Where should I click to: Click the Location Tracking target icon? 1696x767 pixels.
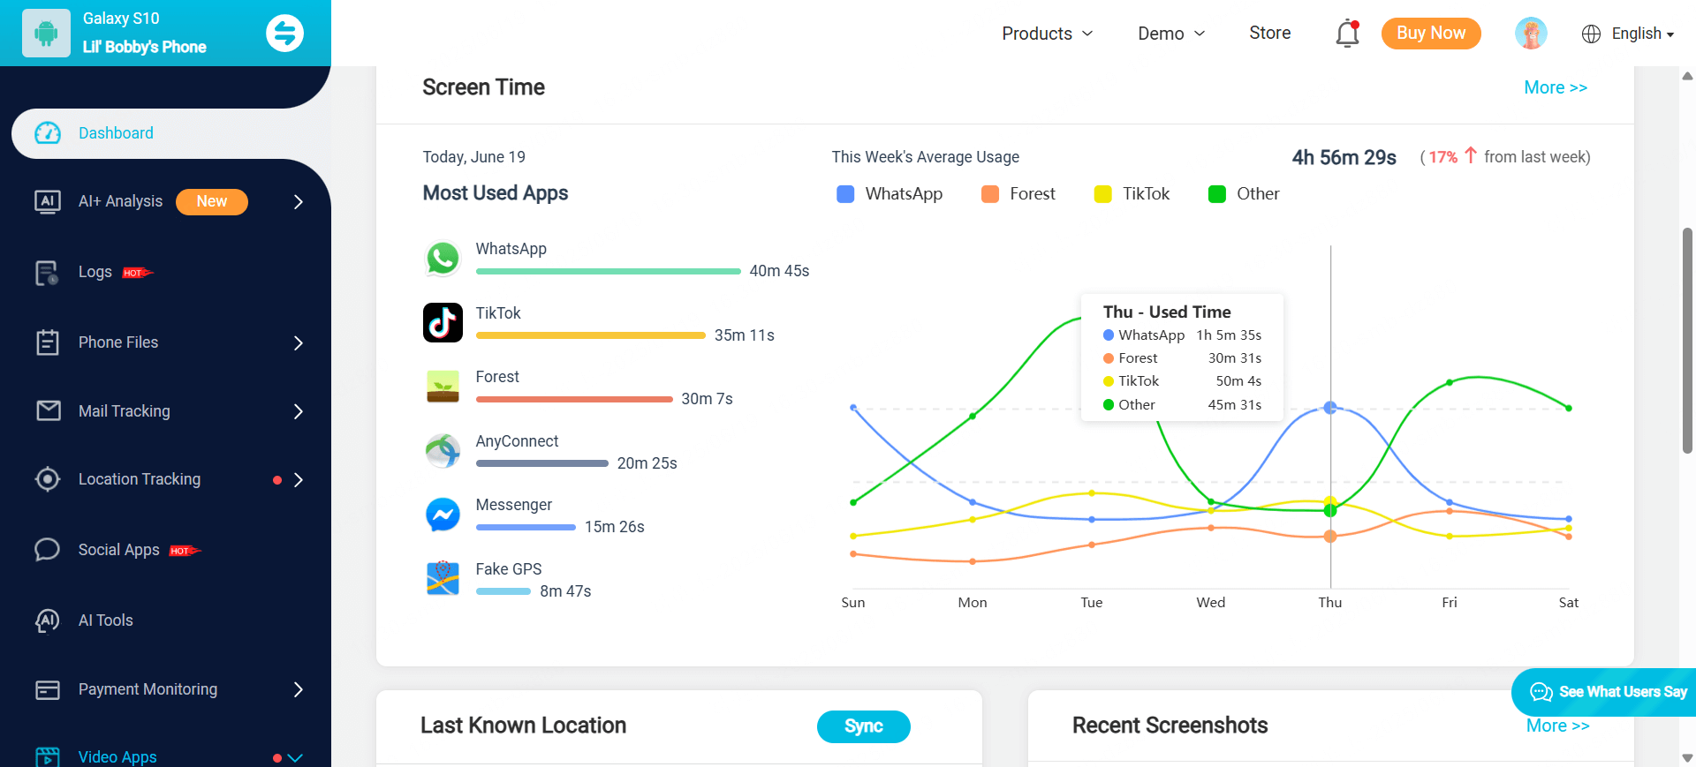tap(48, 479)
